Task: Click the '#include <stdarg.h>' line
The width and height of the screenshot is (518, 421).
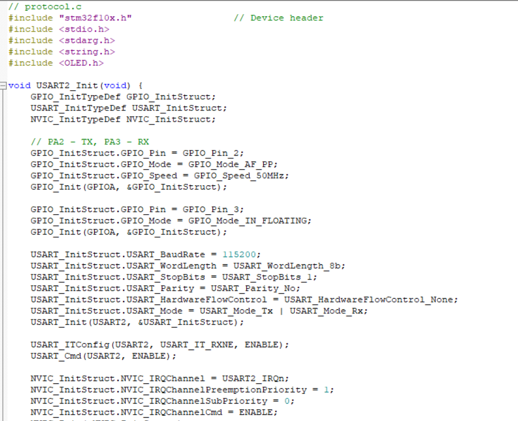Action: 62,40
